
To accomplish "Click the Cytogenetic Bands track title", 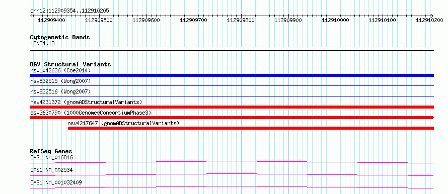I will (x=60, y=37).
